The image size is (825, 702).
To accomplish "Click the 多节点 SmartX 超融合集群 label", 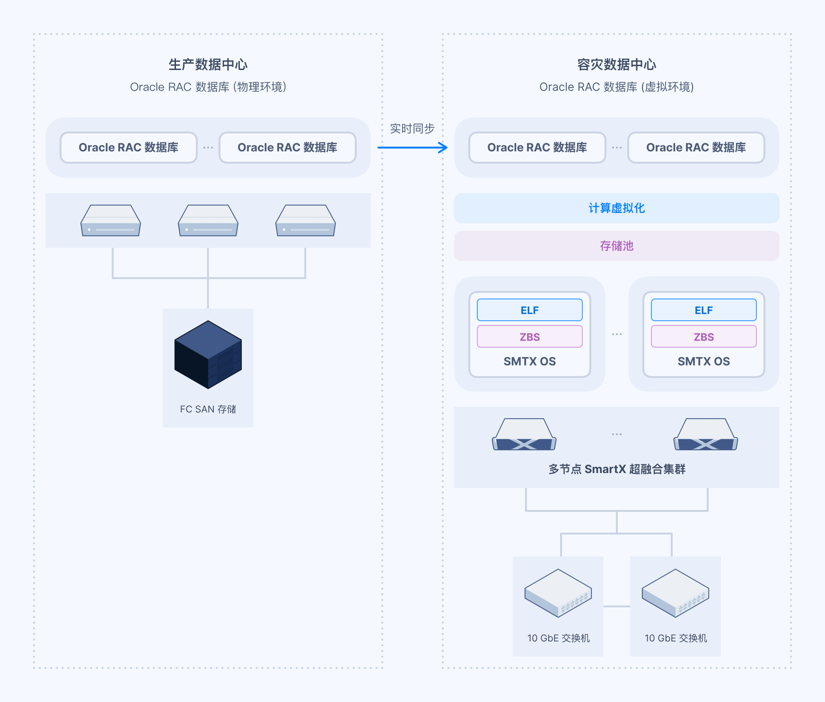I will pos(617,469).
